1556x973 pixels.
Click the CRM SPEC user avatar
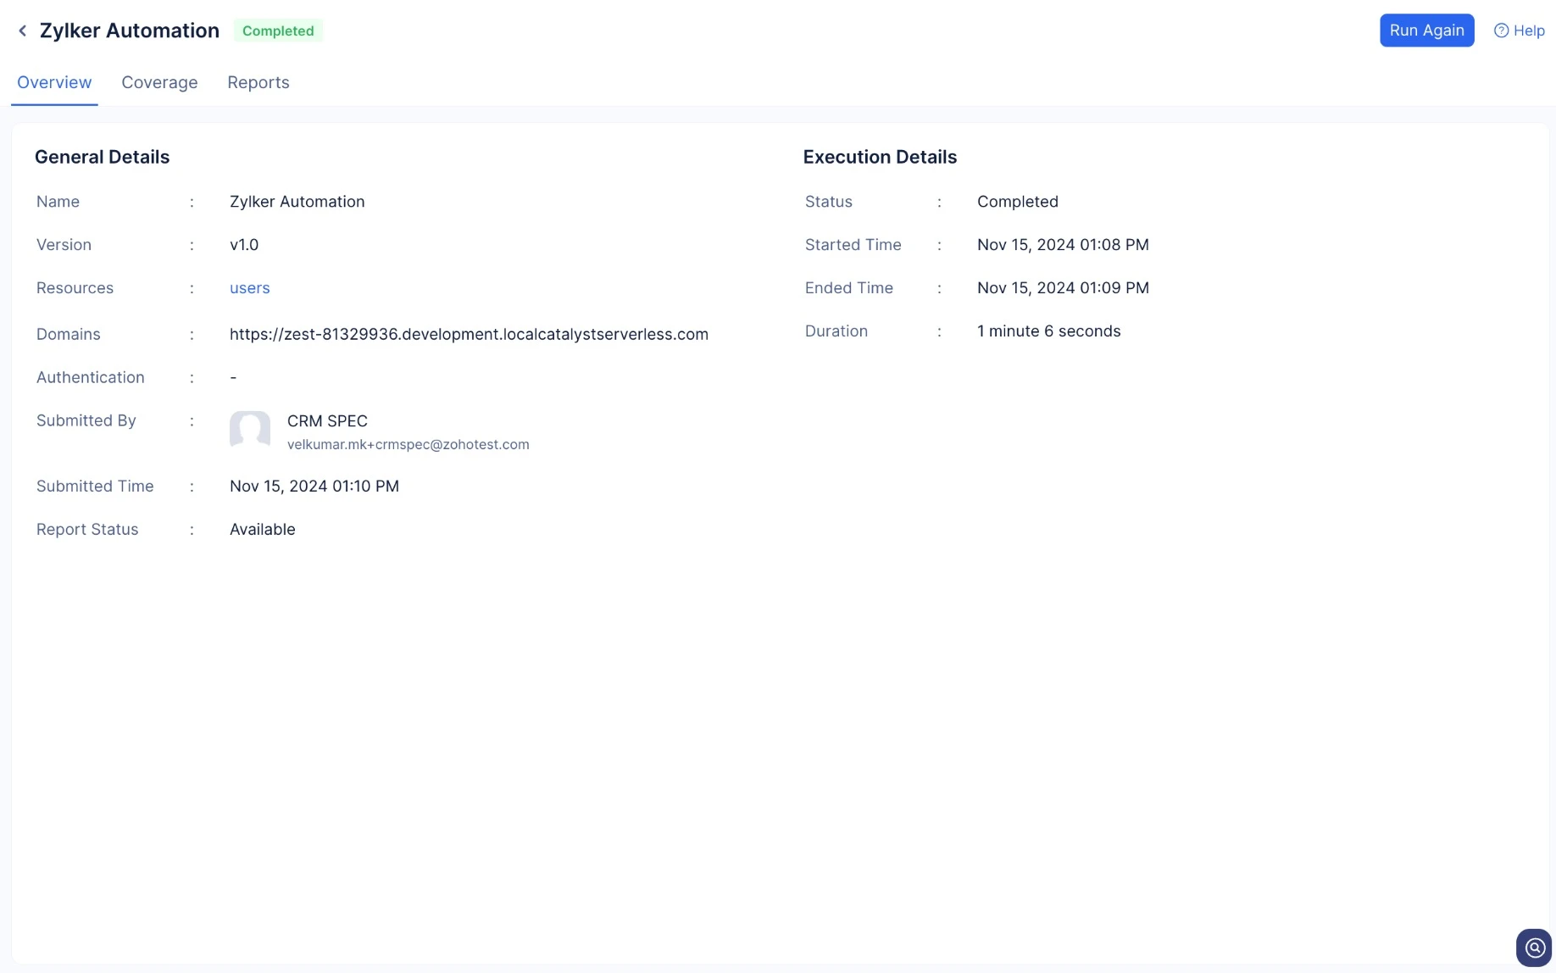tap(250, 430)
